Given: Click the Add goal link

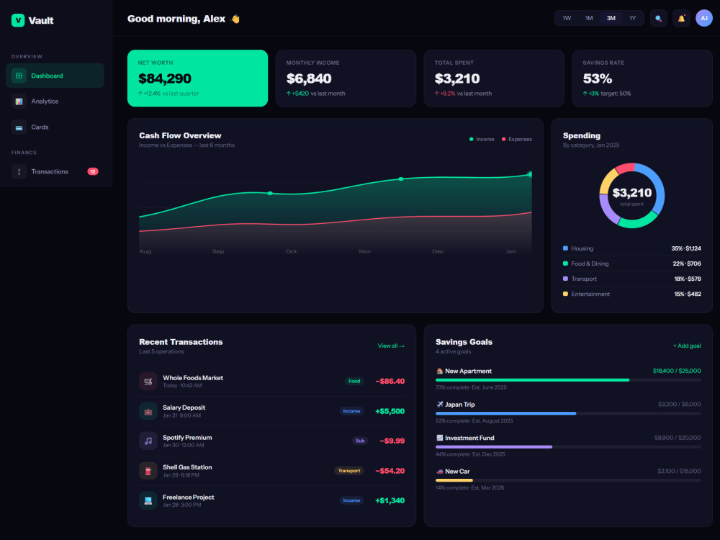Looking at the screenshot, I should (687, 346).
